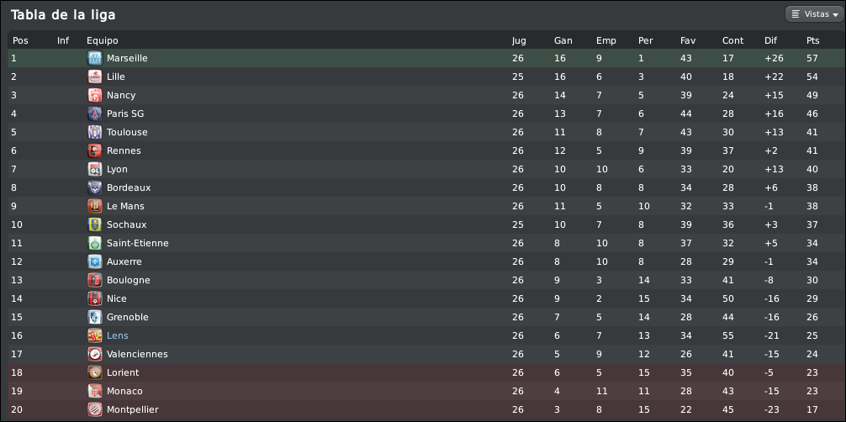The image size is (846, 422).
Task: Sort the table by the Pts column
Action: pyautogui.click(x=812, y=40)
